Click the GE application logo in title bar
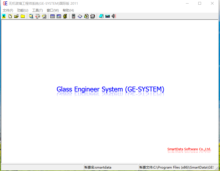Viewport: 220px width, 171px height. [5, 3]
